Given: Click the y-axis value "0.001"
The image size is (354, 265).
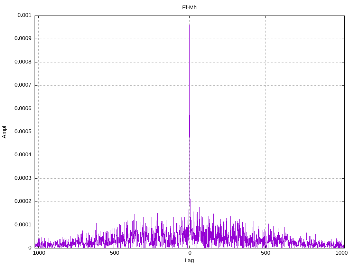Looking at the screenshot, I should coord(25,15).
